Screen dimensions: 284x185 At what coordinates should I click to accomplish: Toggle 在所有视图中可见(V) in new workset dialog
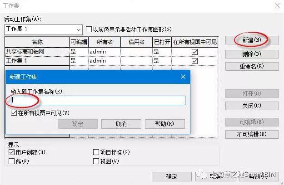pos(14,113)
